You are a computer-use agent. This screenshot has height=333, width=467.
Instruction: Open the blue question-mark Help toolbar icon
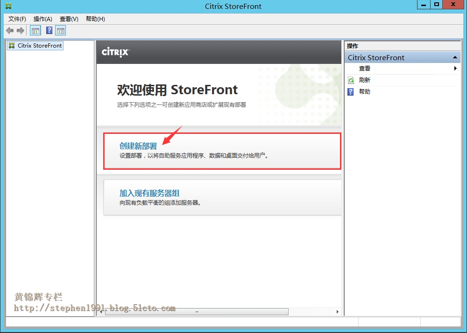tap(50, 30)
